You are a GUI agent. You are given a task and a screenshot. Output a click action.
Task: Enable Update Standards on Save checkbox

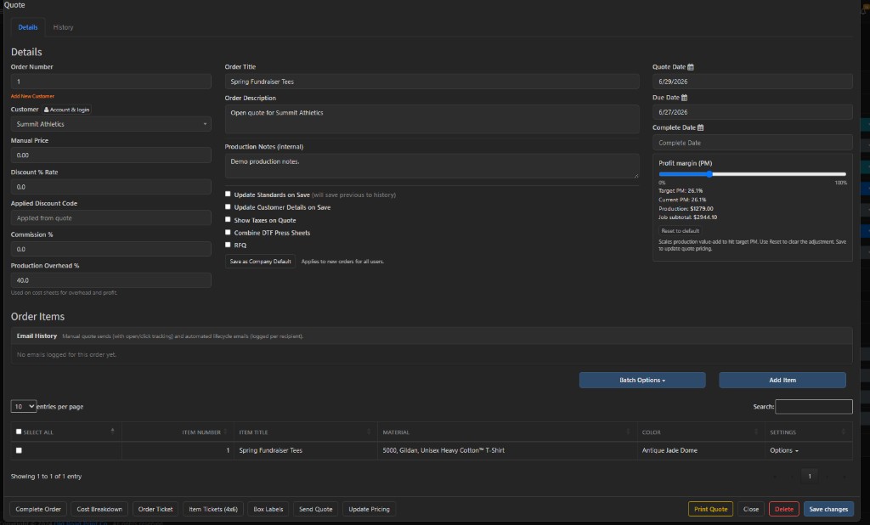tap(228, 195)
